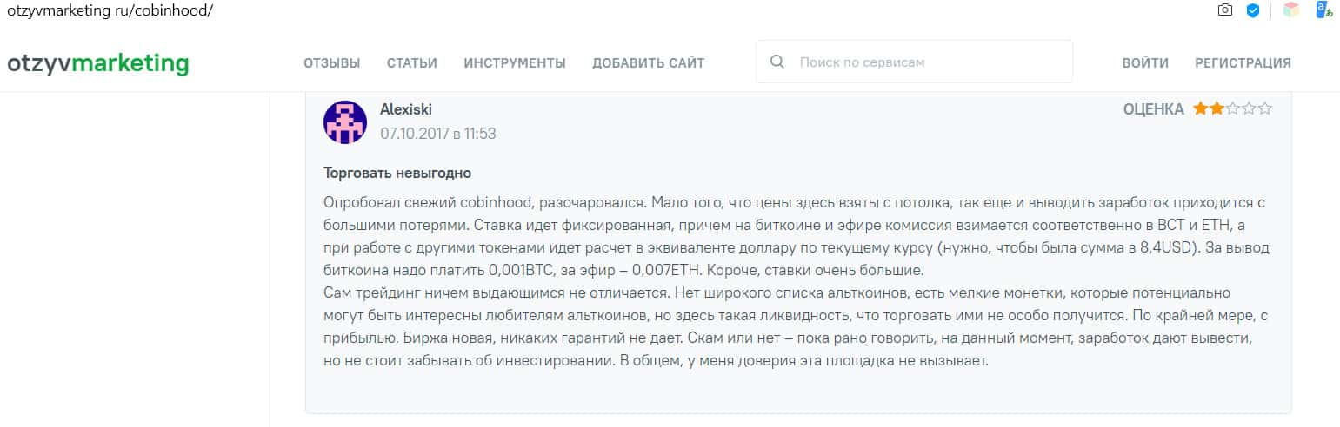
Task: Click the search magnifier icon
Action: pos(778,62)
